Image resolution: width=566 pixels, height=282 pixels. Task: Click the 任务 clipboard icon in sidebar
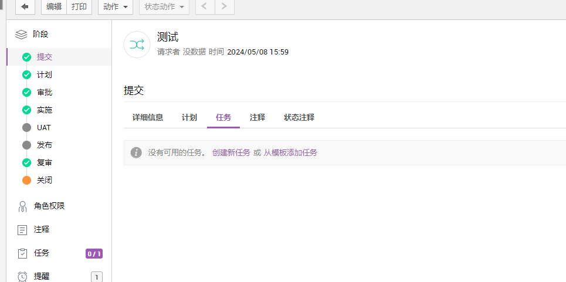coord(22,253)
